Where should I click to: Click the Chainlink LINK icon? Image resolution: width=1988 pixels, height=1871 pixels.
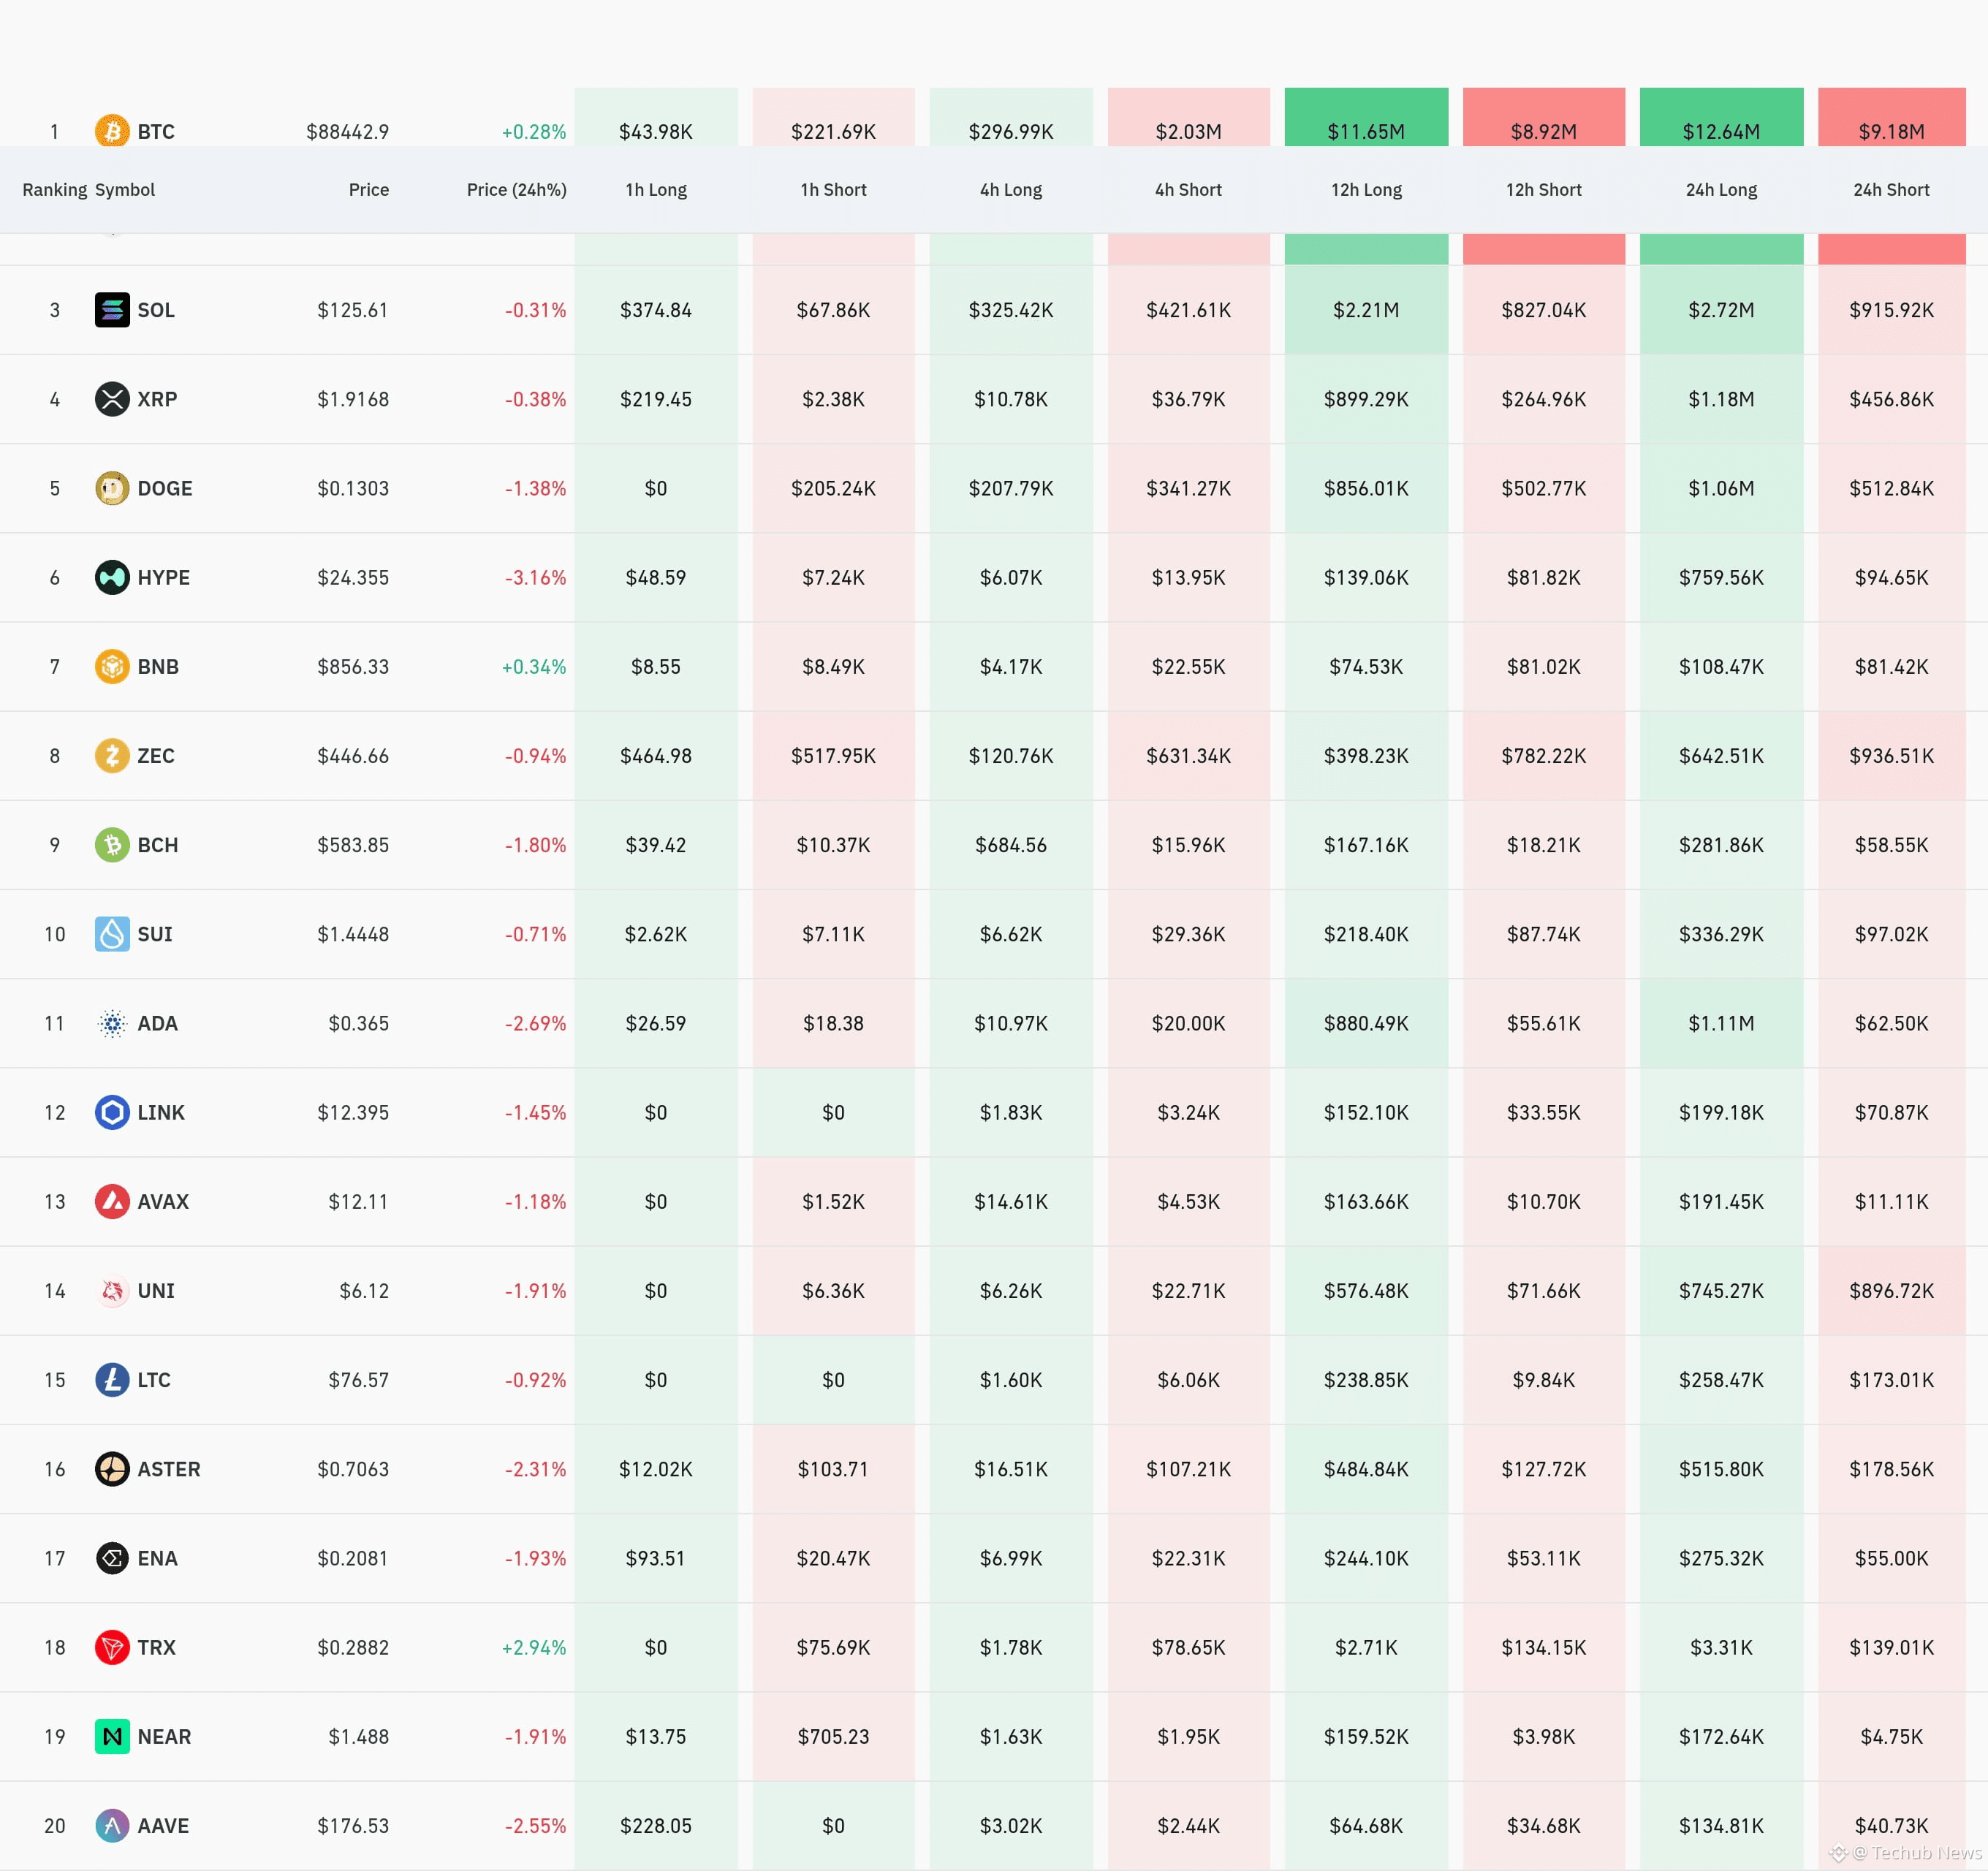coord(112,1112)
